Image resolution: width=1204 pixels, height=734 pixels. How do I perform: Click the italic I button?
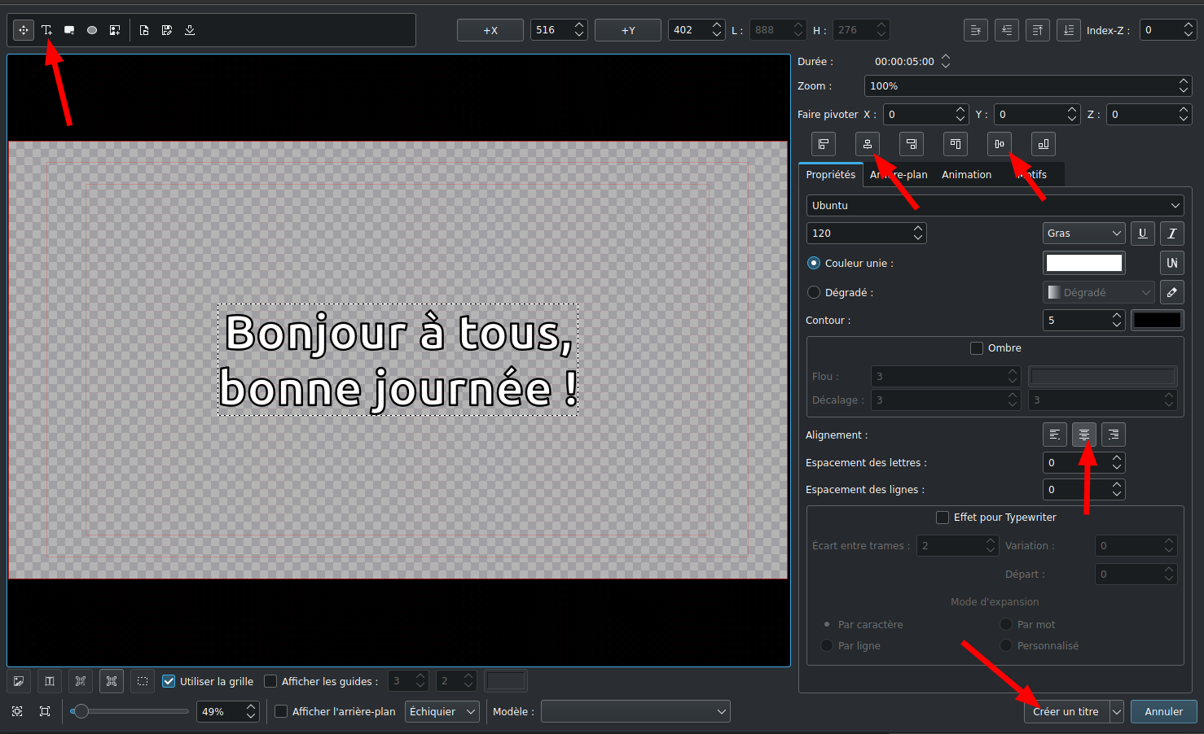pyautogui.click(x=1172, y=234)
